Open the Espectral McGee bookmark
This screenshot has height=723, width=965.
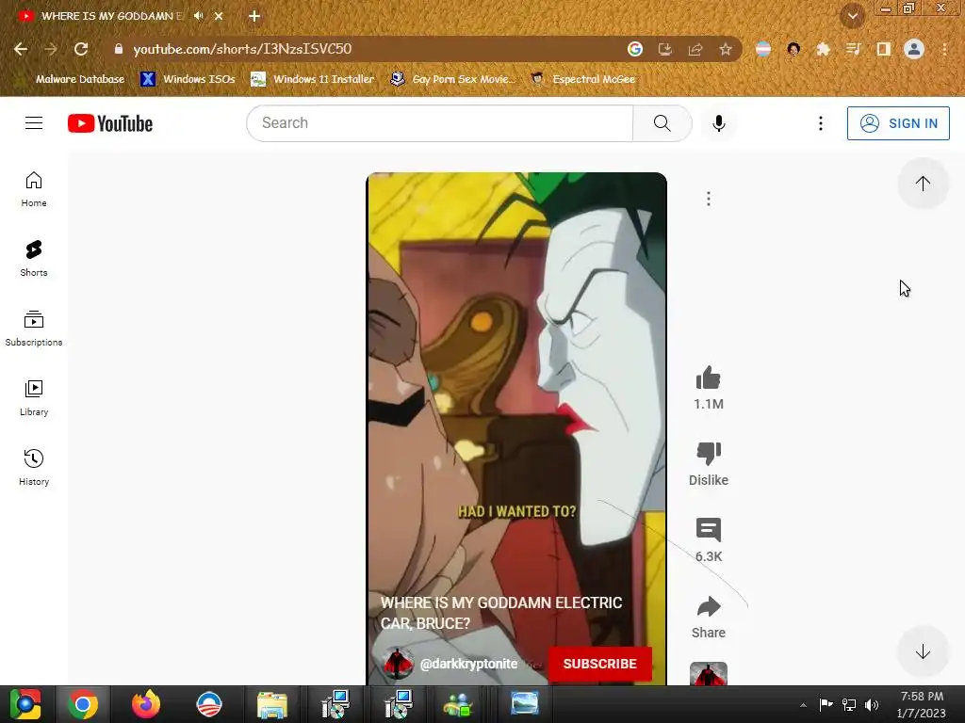click(583, 79)
